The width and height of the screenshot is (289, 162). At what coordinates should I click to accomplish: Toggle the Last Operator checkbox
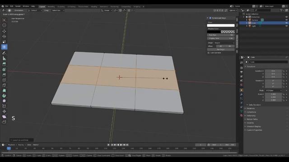tap(209, 53)
